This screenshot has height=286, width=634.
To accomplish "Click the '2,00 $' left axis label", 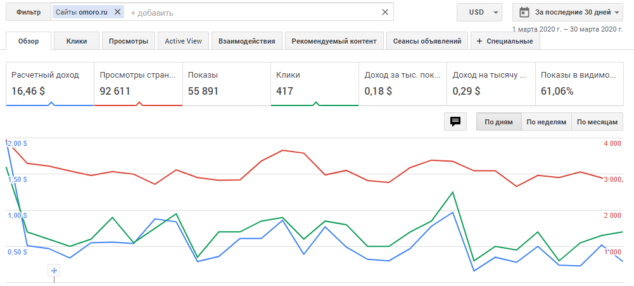I will click(17, 143).
